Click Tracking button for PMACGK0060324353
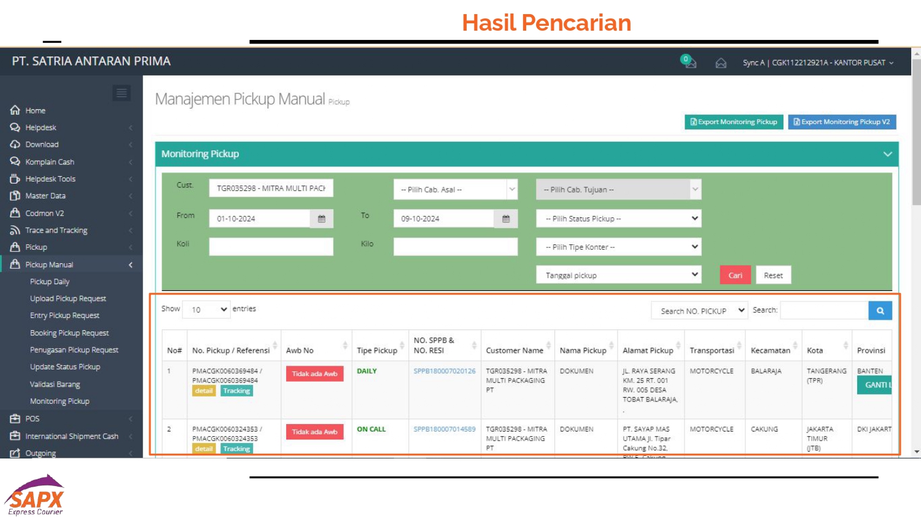The width and height of the screenshot is (921, 518). pos(236,449)
